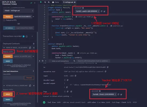This screenshot has width=147, height=107.
Task: Open the Transactions recorded info icon
Action: (27, 36)
